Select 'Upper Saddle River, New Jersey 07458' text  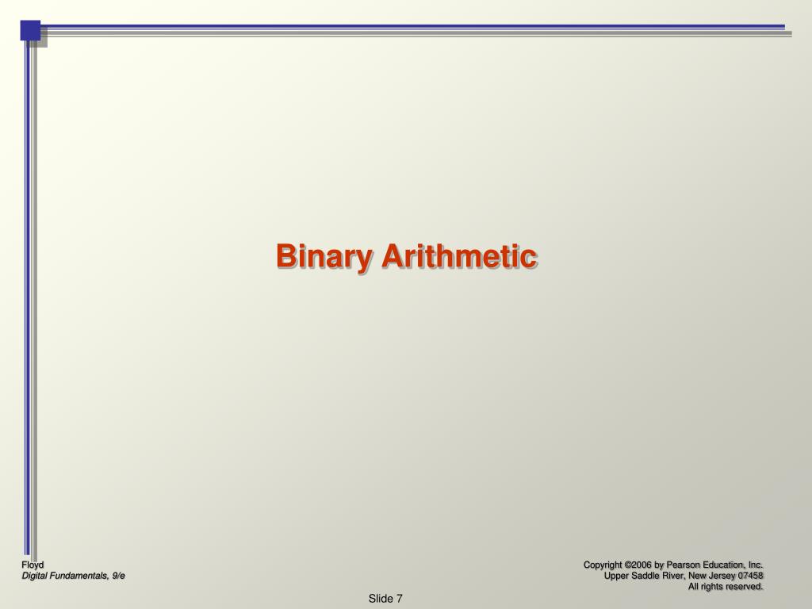click(684, 576)
